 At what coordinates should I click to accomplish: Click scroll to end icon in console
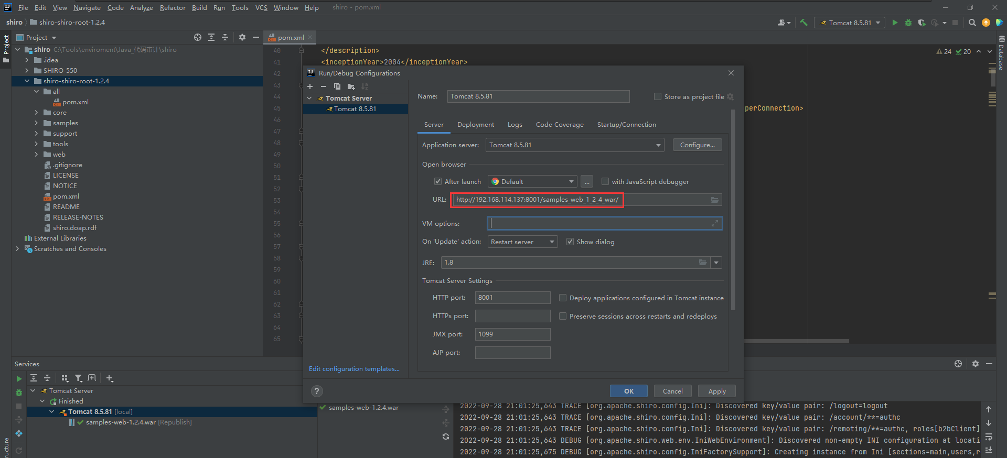tap(989, 450)
